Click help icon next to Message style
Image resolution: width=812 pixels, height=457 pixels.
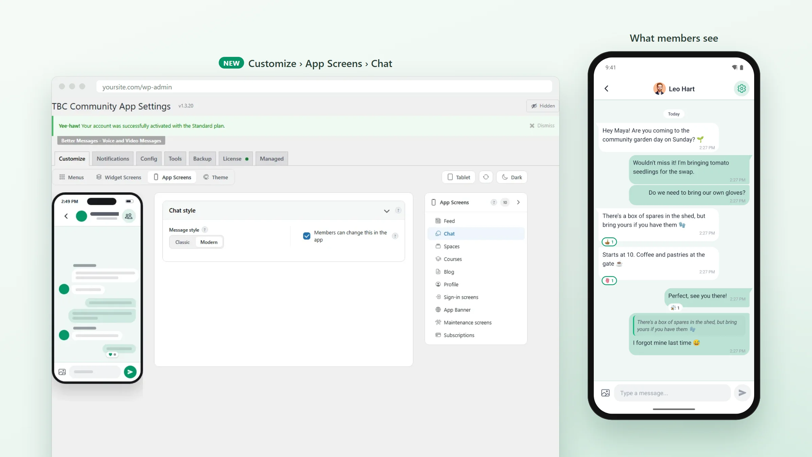coord(205,230)
